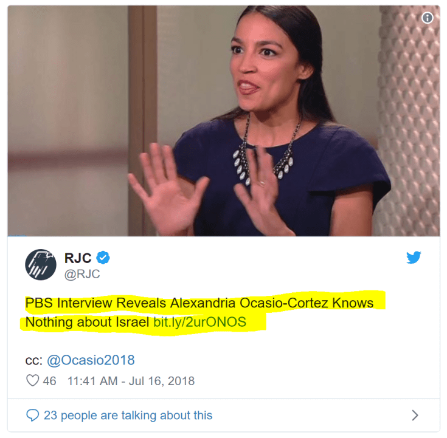Click the highlighted 'PBS Interview Reveals' text line
The width and height of the screenshot is (447, 438).
199,303
